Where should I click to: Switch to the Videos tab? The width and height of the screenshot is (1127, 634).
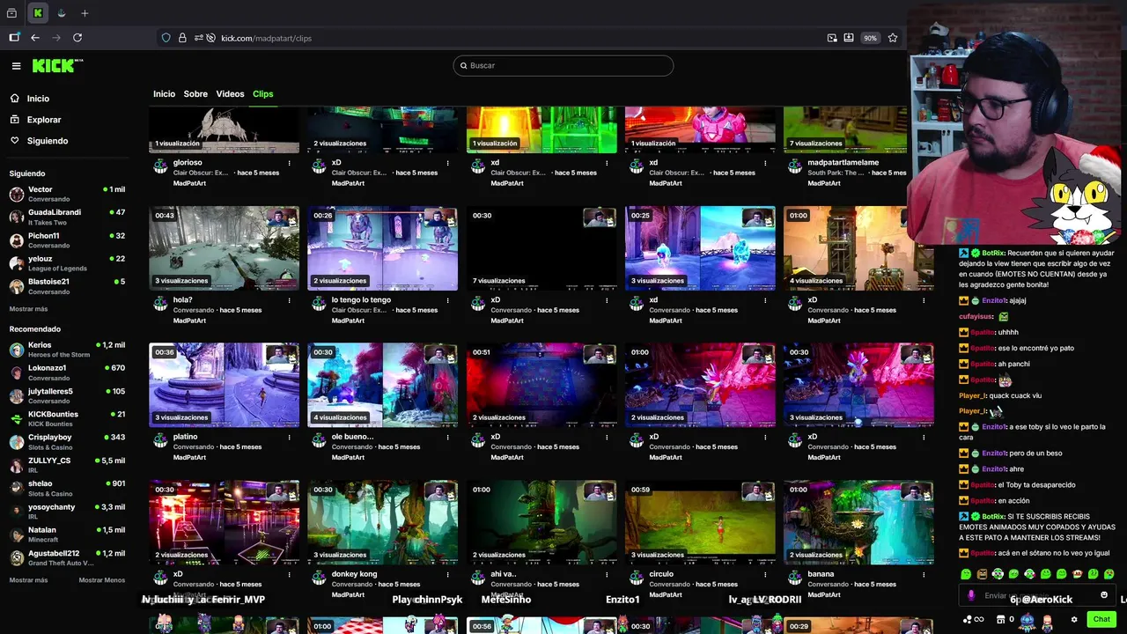click(x=230, y=94)
